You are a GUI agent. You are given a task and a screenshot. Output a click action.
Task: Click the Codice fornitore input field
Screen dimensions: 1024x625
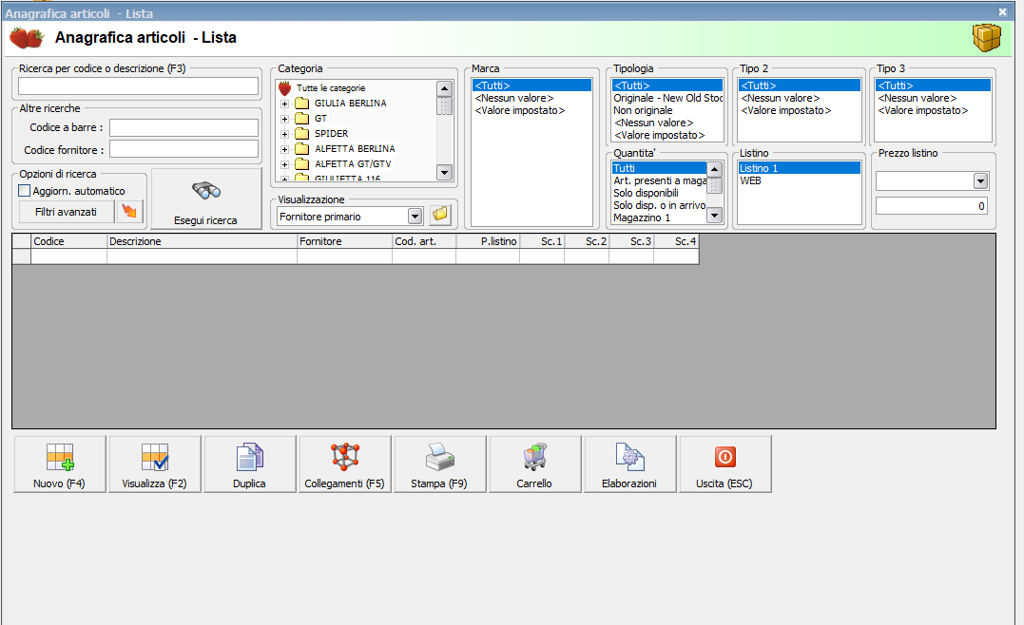[x=184, y=149]
